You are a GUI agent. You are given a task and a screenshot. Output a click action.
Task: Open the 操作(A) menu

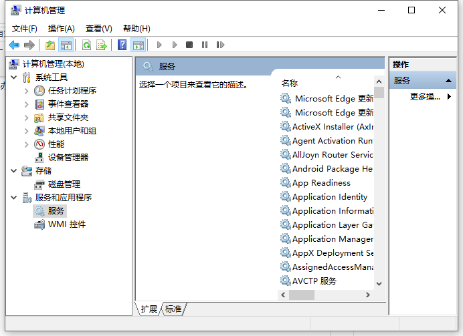pos(61,29)
